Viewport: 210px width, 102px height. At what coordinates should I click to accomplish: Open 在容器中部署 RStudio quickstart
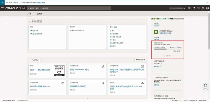[x=40, y=87]
